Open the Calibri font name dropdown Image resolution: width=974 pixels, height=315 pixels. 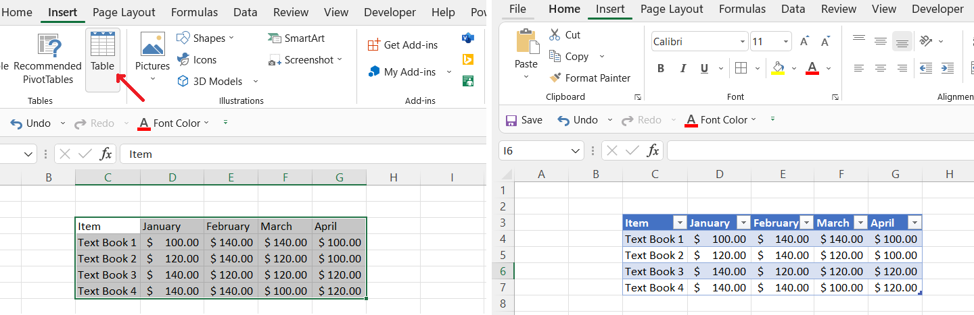tap(743, 41)
